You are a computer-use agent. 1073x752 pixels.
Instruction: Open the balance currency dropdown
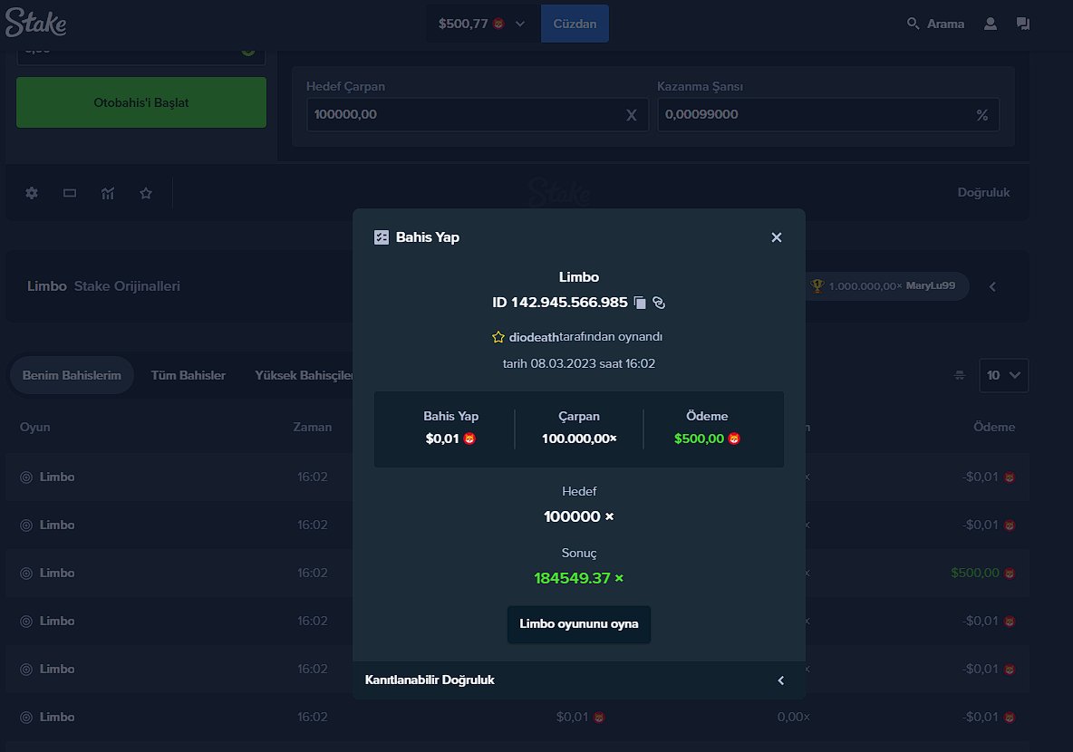point(482,24)
